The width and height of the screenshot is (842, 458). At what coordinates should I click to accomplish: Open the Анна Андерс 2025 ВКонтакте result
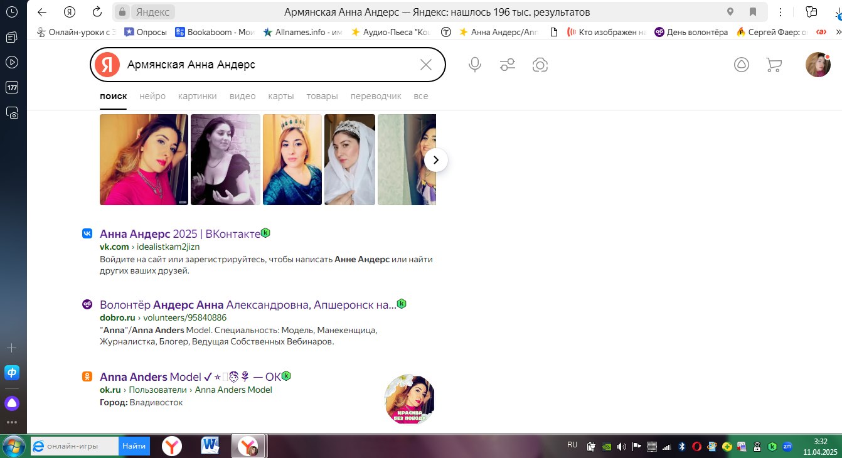pyautogui.click(x=180, y=233)
